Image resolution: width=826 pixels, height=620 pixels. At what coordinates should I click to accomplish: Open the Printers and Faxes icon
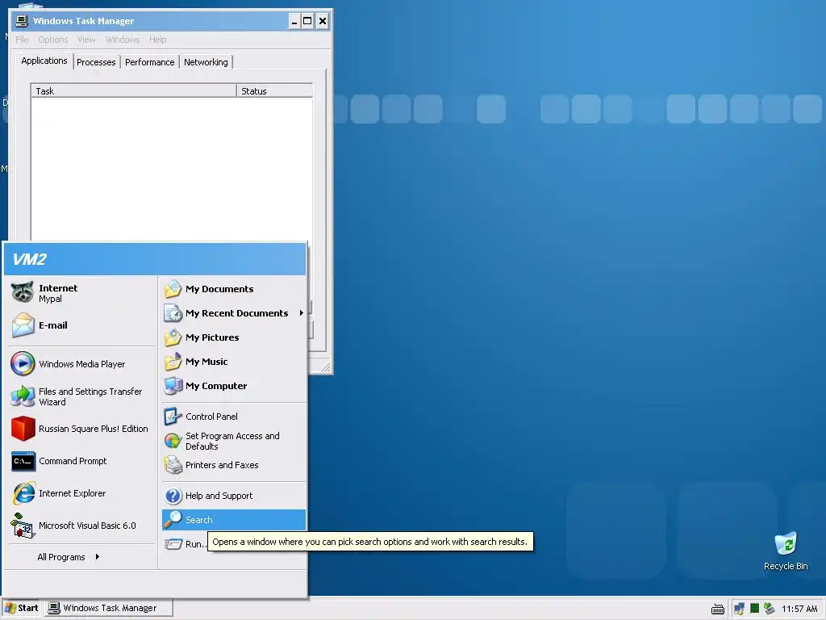[x=173, y=465]
